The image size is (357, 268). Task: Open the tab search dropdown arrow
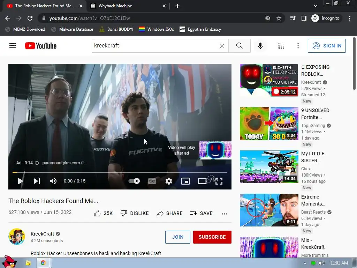click(x=315, y=6)
